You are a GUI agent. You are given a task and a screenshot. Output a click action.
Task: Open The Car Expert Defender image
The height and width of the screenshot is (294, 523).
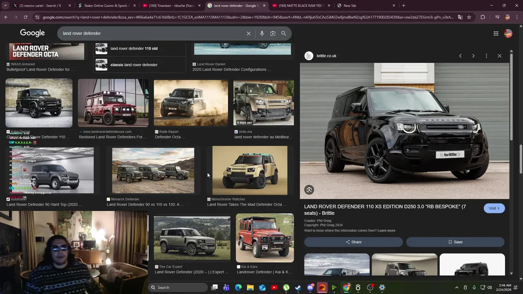tap(192, 238)
